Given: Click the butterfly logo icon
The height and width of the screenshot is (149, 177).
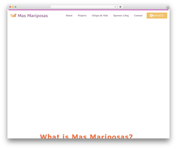Looking at the screenshot, I should [x=13, y=15].
